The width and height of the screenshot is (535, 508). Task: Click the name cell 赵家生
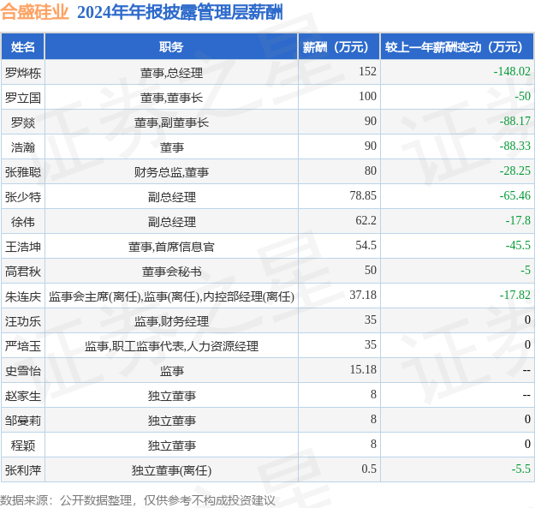(x=23, y=396)
